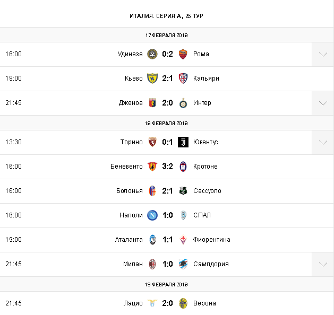Click the Fiorentina club crest icon
Viewport: 334px width, 315px height.
click(x=183, y=240)
